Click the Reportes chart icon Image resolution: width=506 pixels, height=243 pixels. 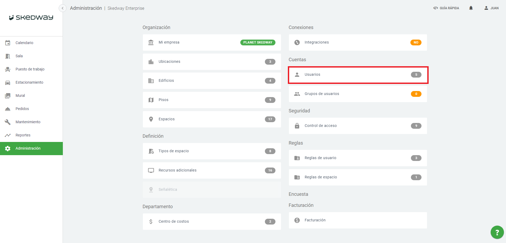pyautogui.click(x=8, y=135)
